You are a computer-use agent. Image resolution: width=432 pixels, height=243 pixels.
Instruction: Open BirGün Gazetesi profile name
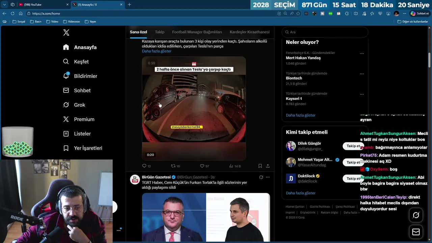tap(156, 177)
